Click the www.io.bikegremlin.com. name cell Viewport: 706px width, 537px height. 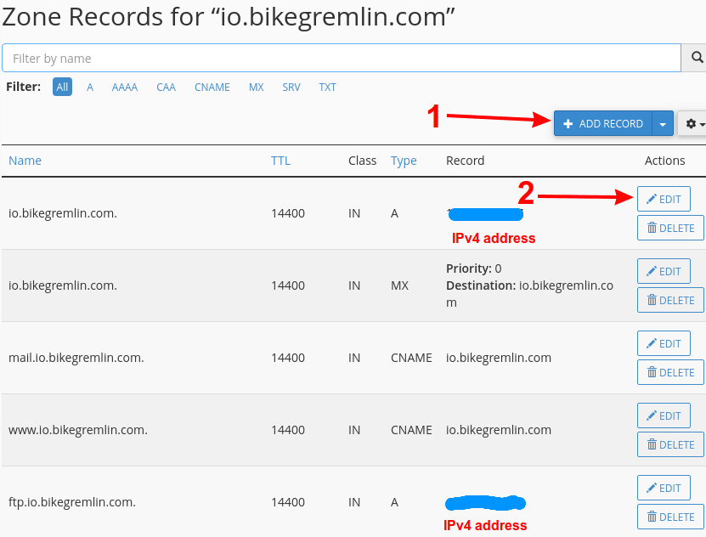tap(78, 430)
